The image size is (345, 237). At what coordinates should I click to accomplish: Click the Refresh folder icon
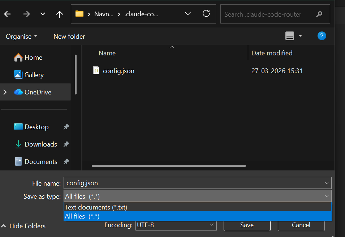click(x=206, y=14)
